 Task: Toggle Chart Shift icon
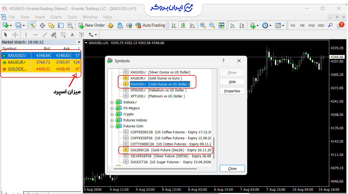[x=242, y=25]
